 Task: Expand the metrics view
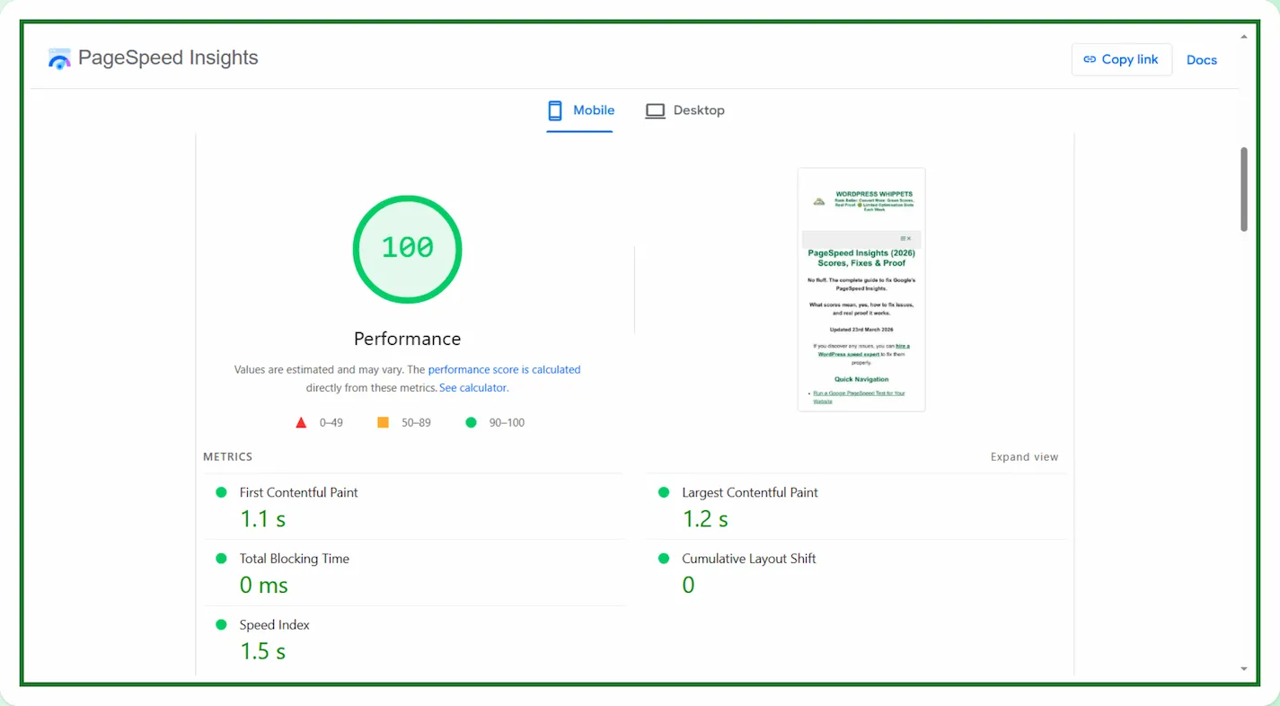click(1024, 457)
